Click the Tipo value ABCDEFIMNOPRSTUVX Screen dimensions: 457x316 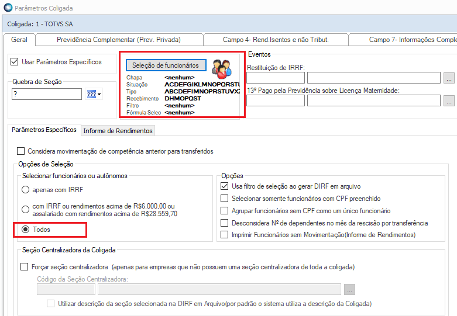coord(202,91)
